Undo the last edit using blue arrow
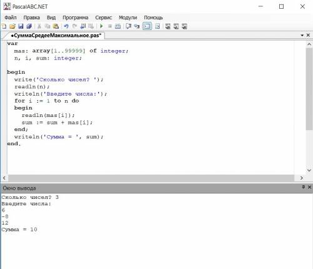This screenshot has height=269, width=313. tap(66, 26)
